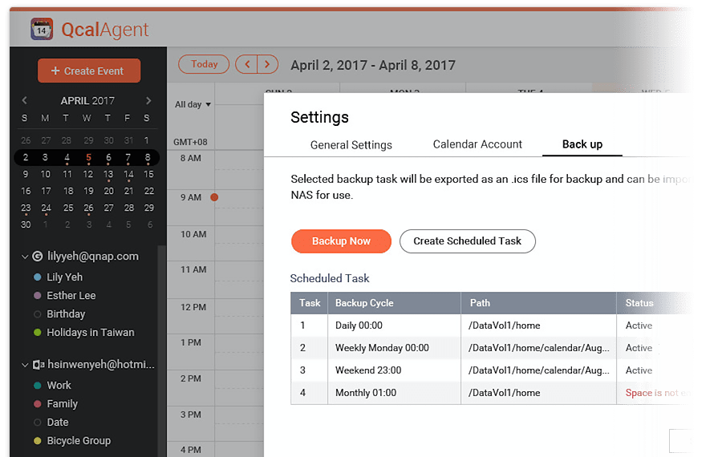The image size is (722, 457).
Task: Select April 24 in the mini calendar
Action: coord(46,208)
